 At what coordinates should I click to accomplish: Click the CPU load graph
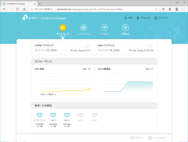point(65,82)
